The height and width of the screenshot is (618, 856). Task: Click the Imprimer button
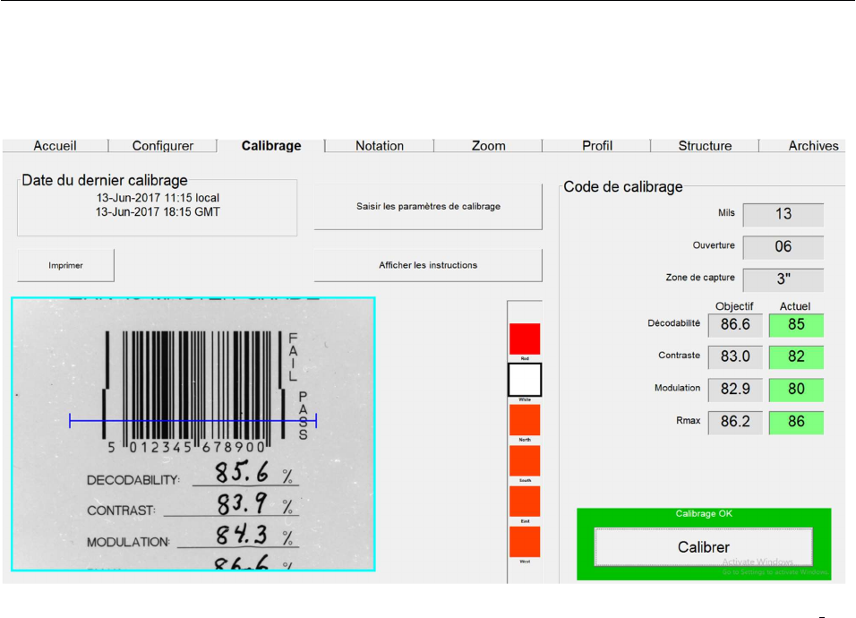[x=65, y=265]
